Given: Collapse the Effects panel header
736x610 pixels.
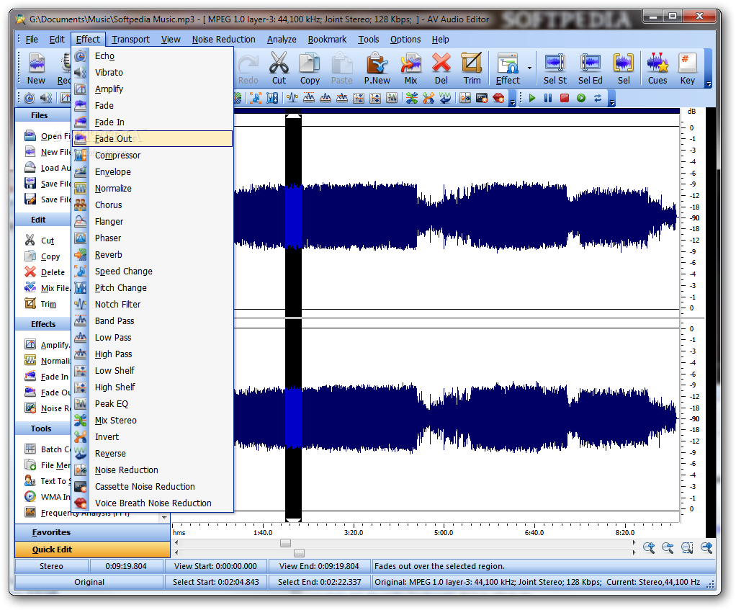Looking at the screenshot, I should (43, 324).
